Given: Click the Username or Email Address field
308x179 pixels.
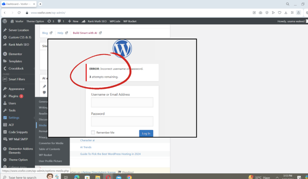Looking at the screenshot, I should click(x=122, y=102).
